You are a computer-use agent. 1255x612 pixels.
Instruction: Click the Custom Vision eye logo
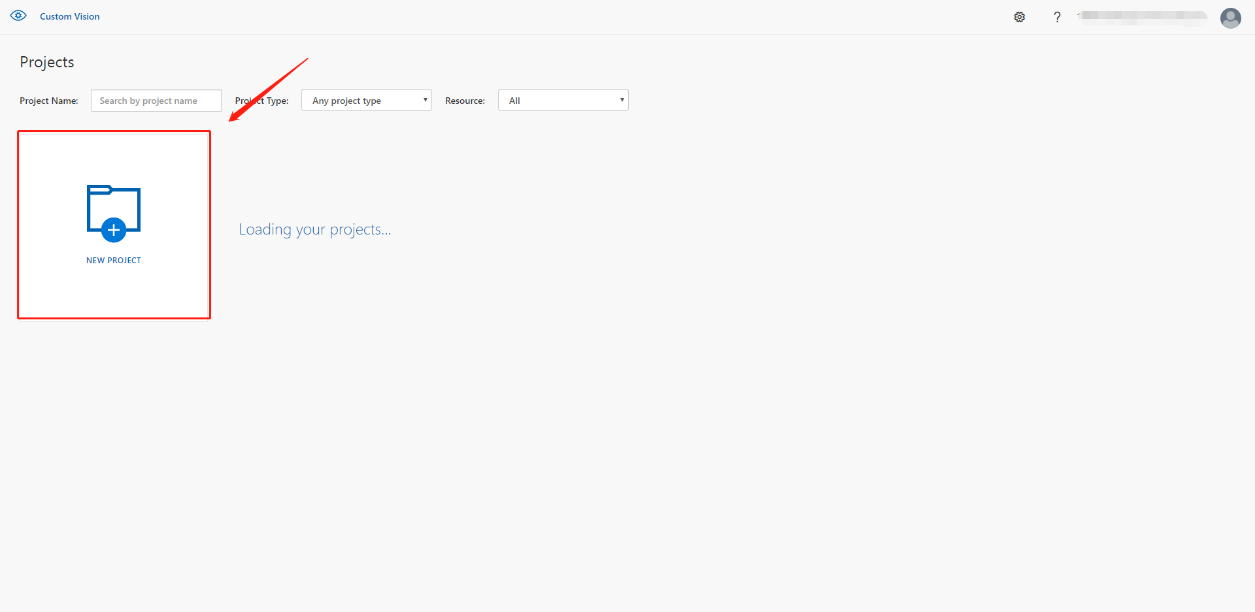tap(18, 16)
